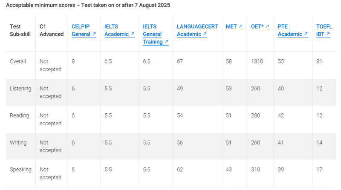Open the OET* link
This screenshot has height=190, width=341.
click(260, 26)
